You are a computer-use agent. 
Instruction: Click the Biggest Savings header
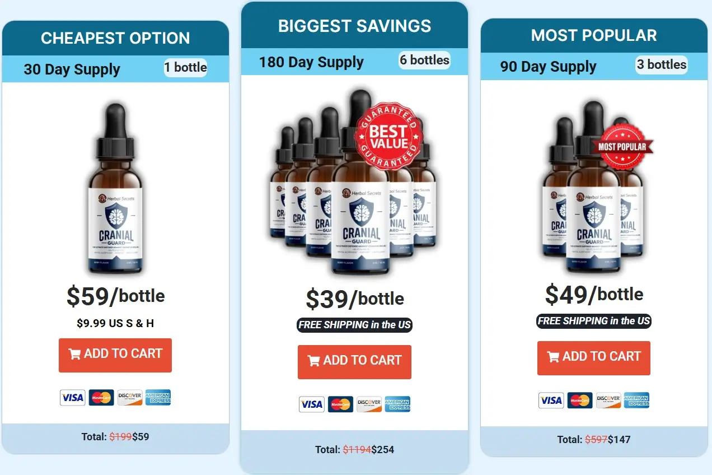point(354,25)
